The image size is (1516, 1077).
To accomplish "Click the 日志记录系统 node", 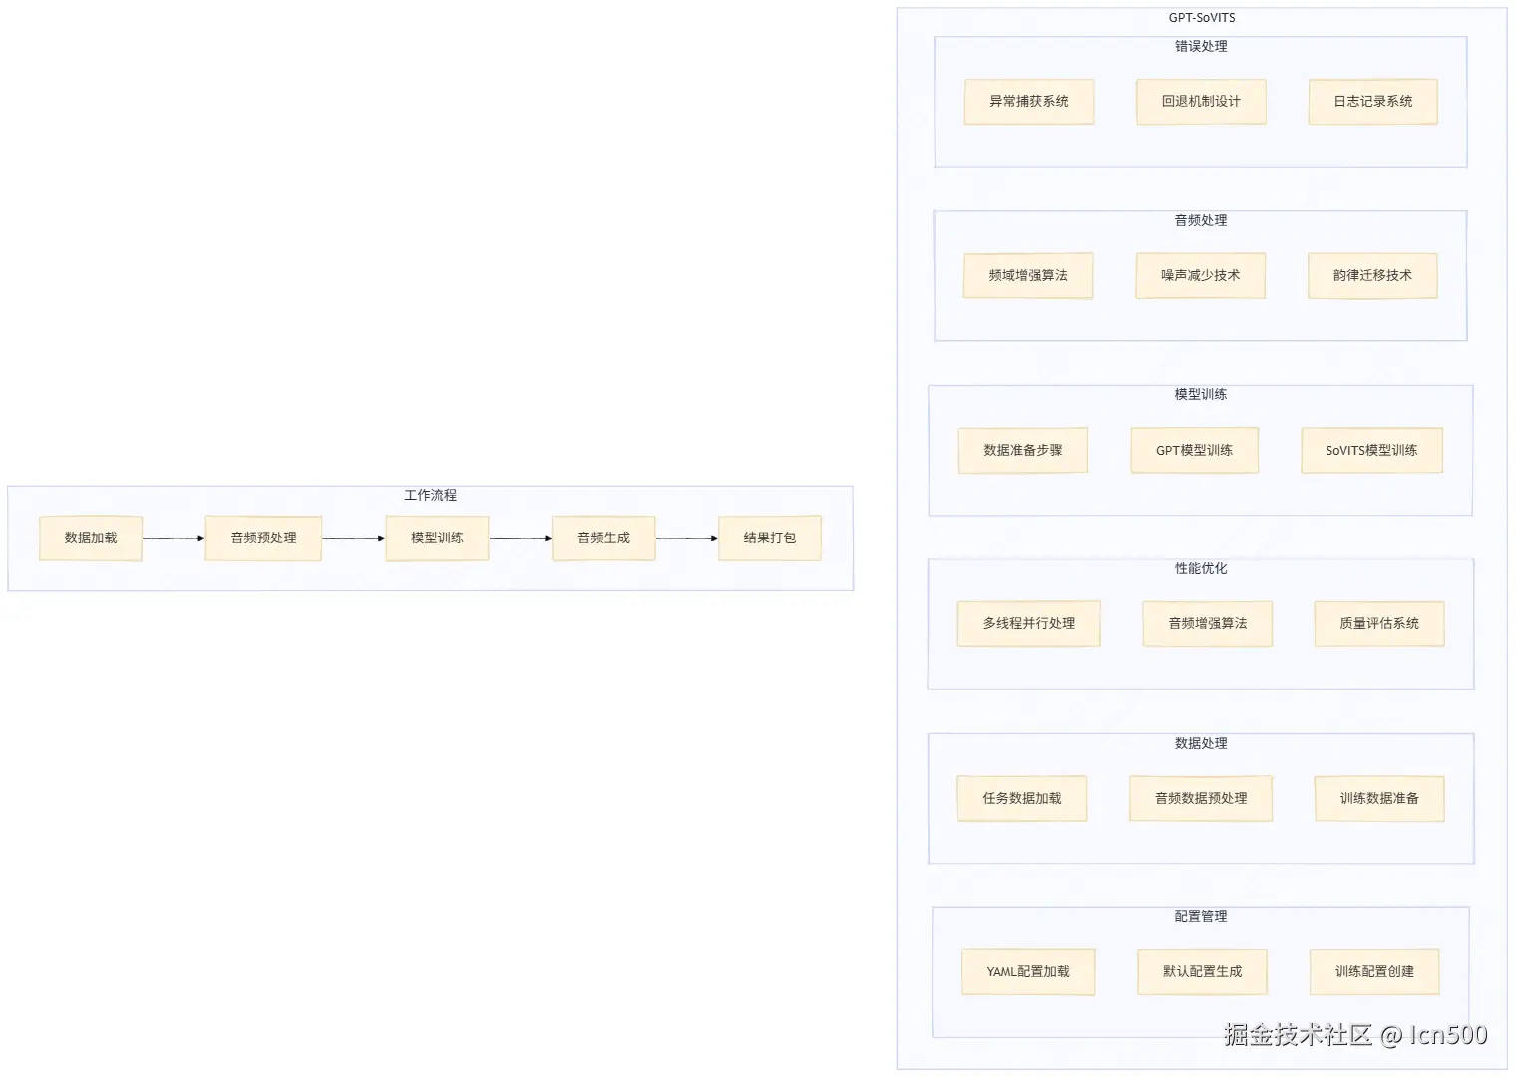I will (x=1373, y=102).
